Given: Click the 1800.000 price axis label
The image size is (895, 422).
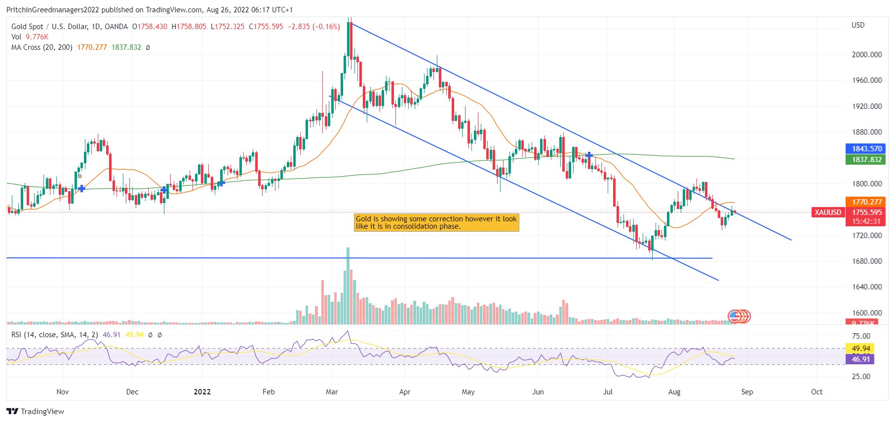Looking at the screenshot, I should pos(867,184).
